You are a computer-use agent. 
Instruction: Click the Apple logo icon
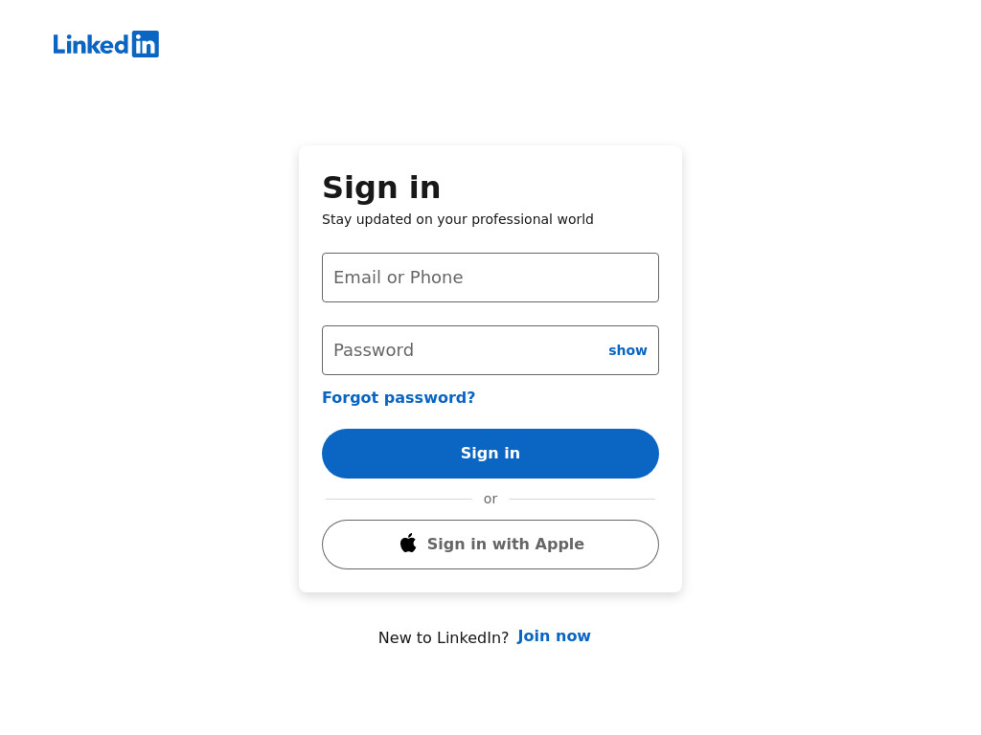[x=408, y=544]
